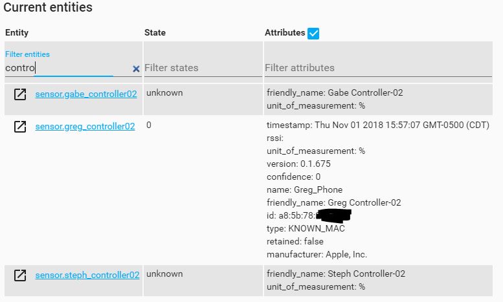Open entity details icon for sensor.steph_controller02
This screenshot has height=302, width=503.
[20, 275]
